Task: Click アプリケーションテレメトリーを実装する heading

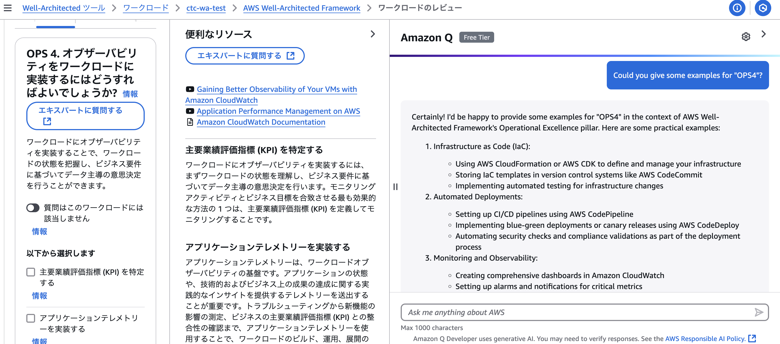Action: click(x=268, y=247)
